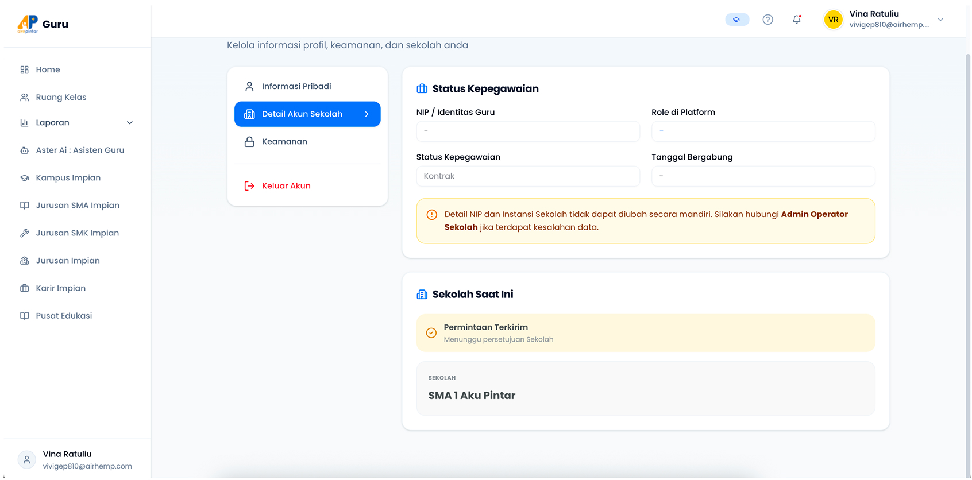Select Detail Akun Sekolah tab
The width and height of the screenshot is (972, 480).
tap(307, 114)
